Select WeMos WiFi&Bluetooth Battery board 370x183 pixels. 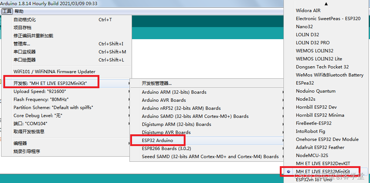pyautogui.click(x=326, y=75)
